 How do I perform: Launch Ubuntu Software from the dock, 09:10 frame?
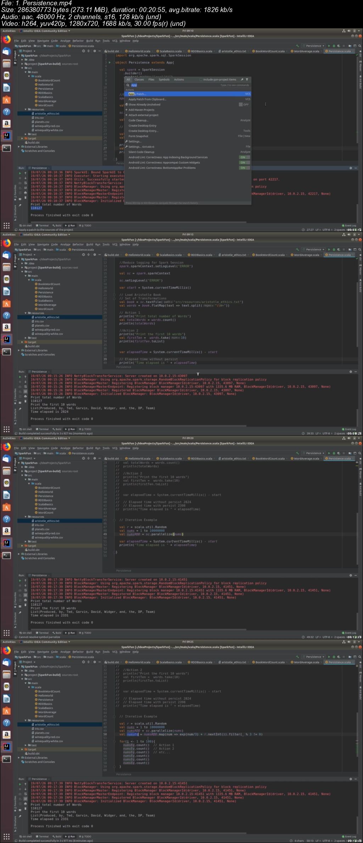pyautogui.click(x=6, y=100)
